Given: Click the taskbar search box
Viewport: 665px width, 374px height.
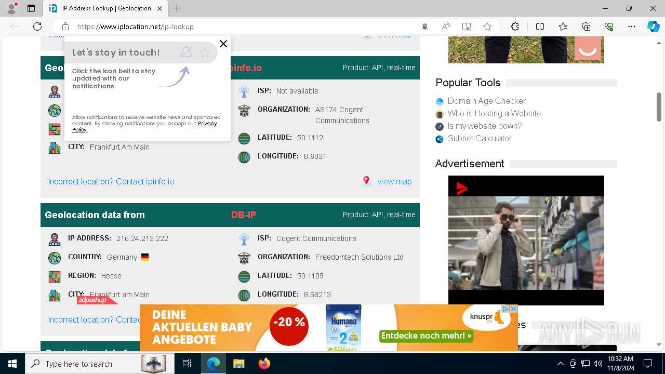Looking at the screenshot, I should coord(100,364).
